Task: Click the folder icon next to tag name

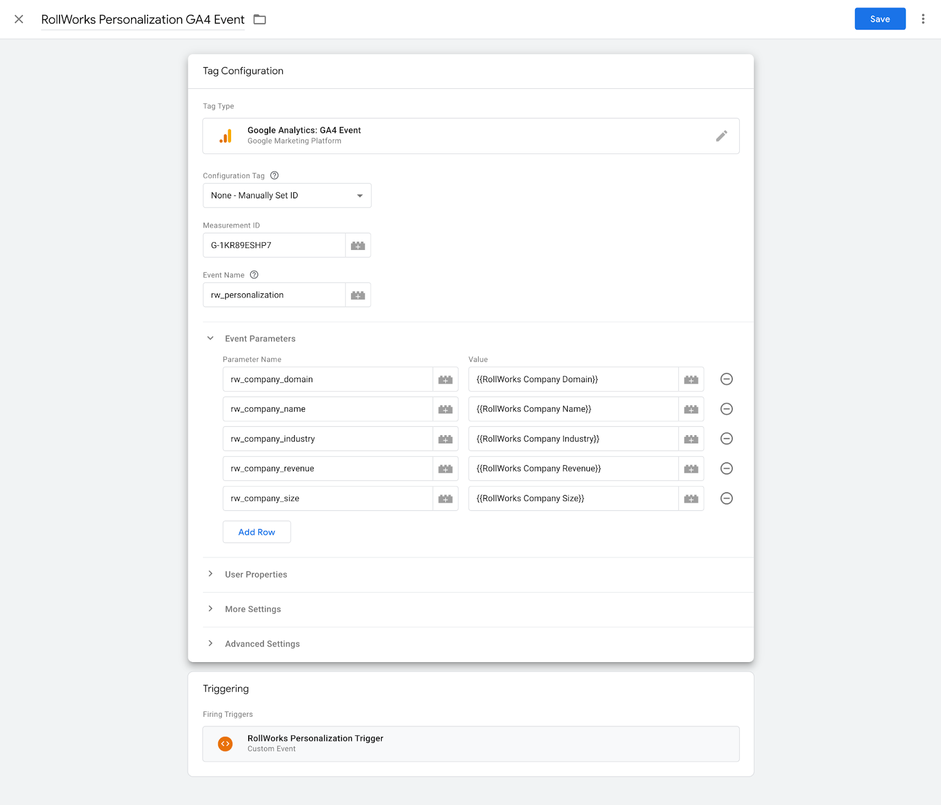Action: [259, 19]
